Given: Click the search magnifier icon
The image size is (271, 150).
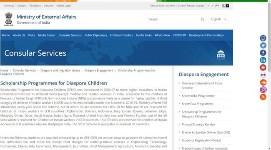Looking at the screenshot, I should [x=202, y=19].
